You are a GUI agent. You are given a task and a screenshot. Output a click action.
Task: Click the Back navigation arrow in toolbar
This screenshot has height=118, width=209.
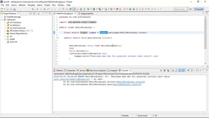tap(152, 9)
